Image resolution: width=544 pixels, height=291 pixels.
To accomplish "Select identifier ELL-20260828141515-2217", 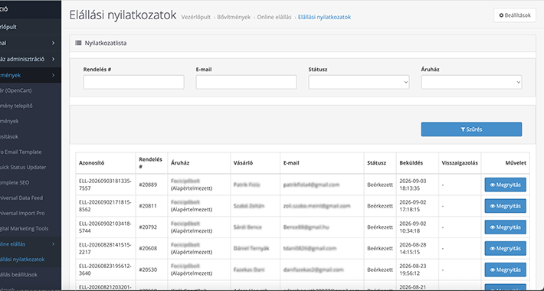I will tap(106, 248).
